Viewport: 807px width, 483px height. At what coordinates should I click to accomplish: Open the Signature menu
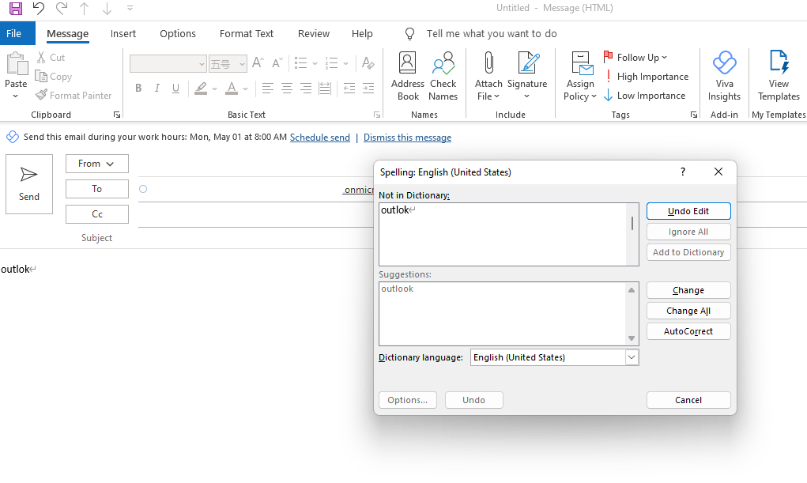(x=527, y=76)
